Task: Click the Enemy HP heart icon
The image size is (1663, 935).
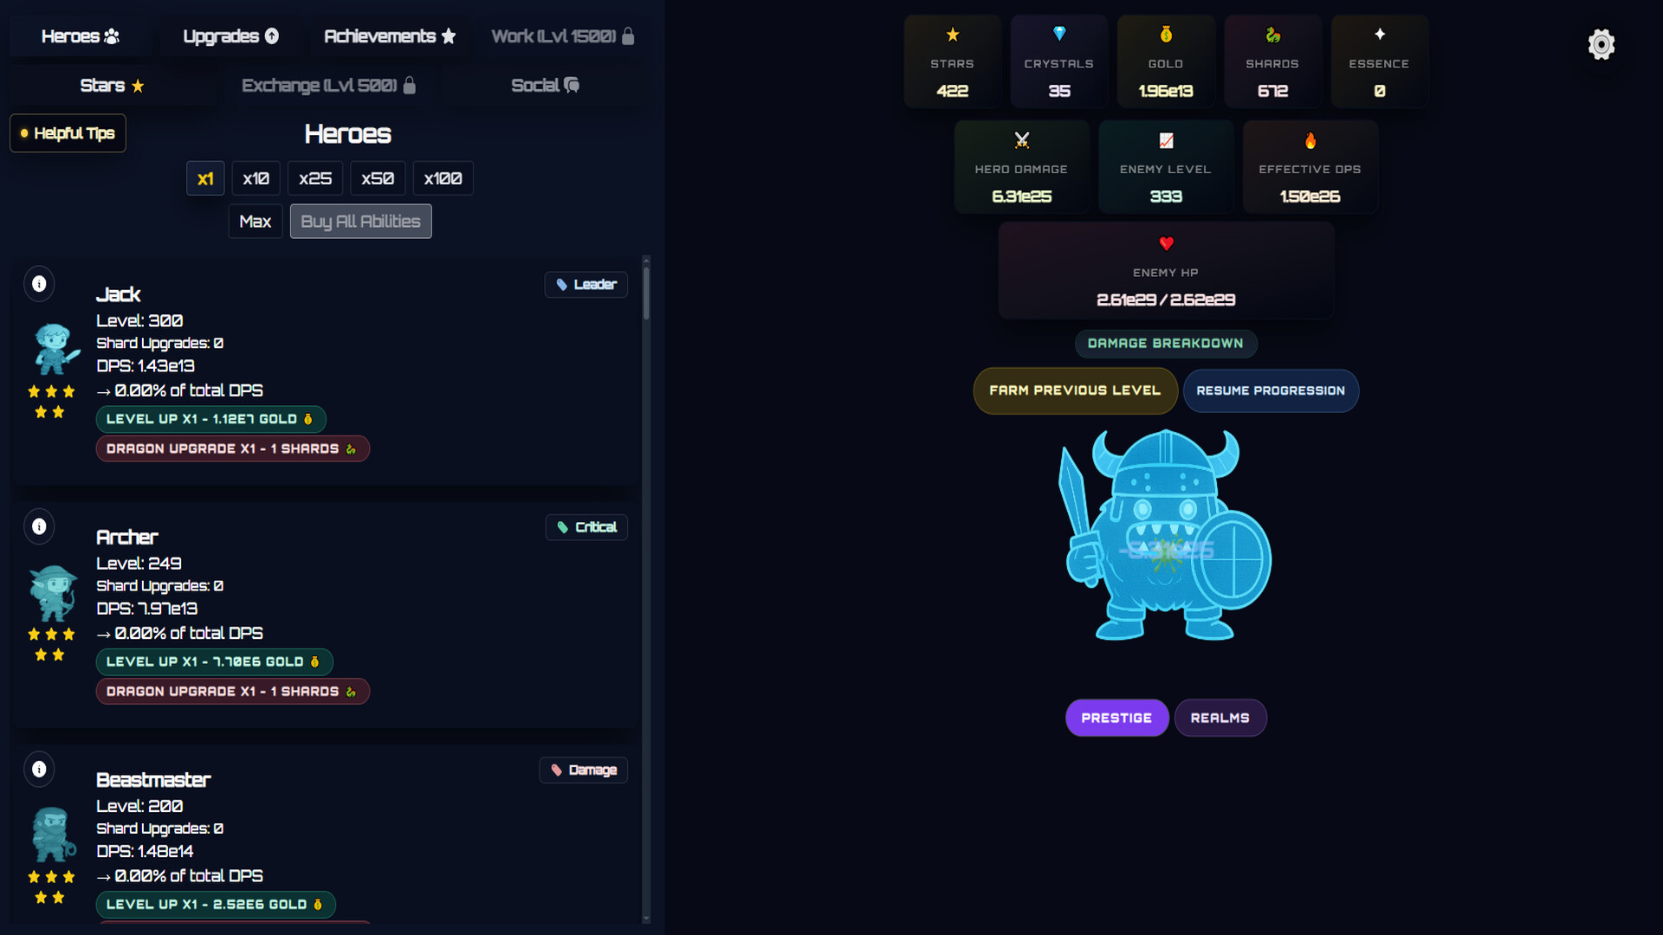Action: [x=1166, y=242]
